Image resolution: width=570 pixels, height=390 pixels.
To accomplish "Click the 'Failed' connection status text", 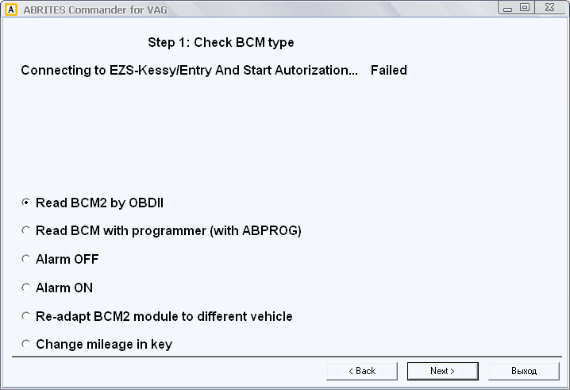I will [x=388, y=70].
